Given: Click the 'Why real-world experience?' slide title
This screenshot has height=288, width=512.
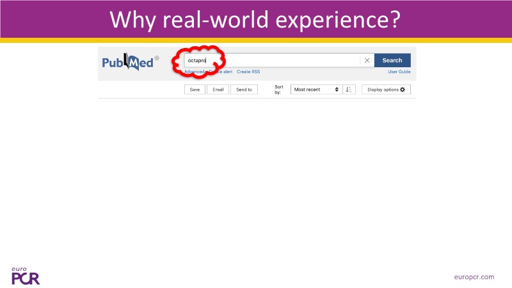Looking at the screenshot, I should [255, 19].
